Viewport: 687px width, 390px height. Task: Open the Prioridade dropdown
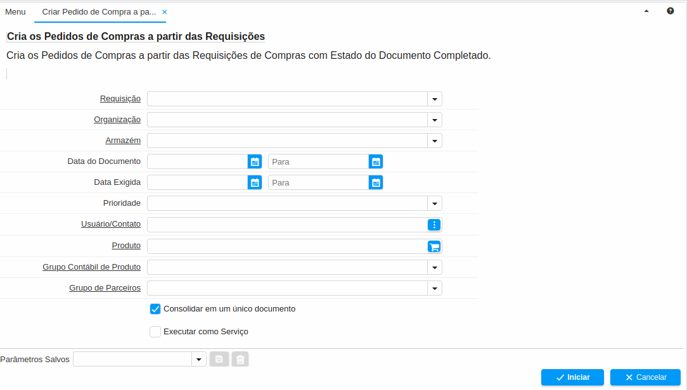(x=434, y=203)
